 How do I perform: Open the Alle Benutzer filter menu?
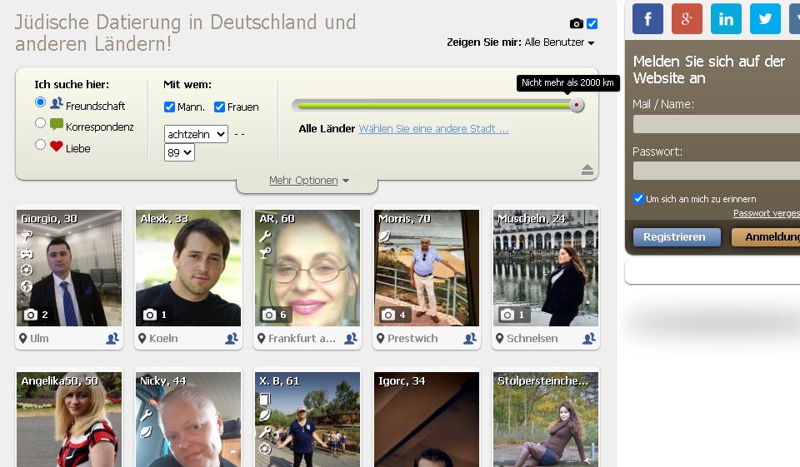click(559, 42)
